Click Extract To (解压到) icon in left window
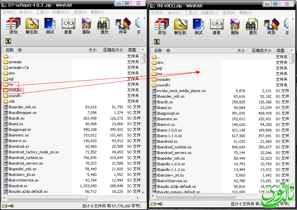This screenshot has width=297, height=210. 32,26
